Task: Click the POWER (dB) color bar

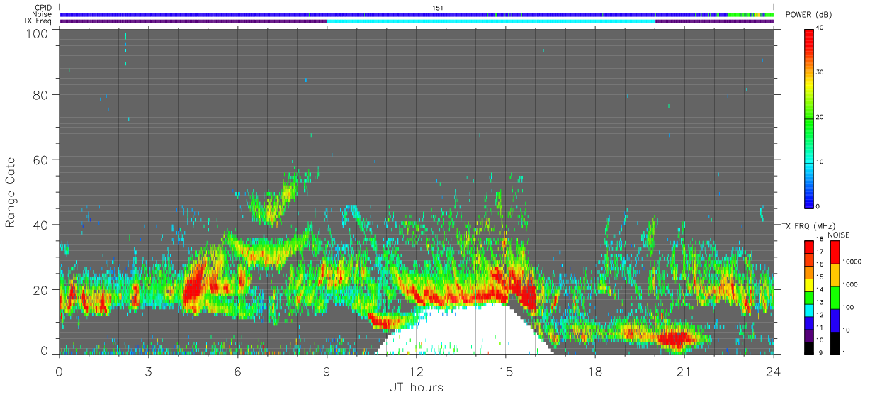Action: (x=809, y=118)
